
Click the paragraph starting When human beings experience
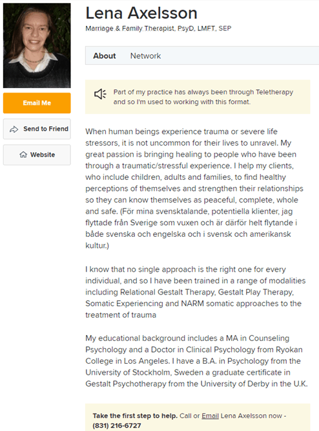pos(195,188)
